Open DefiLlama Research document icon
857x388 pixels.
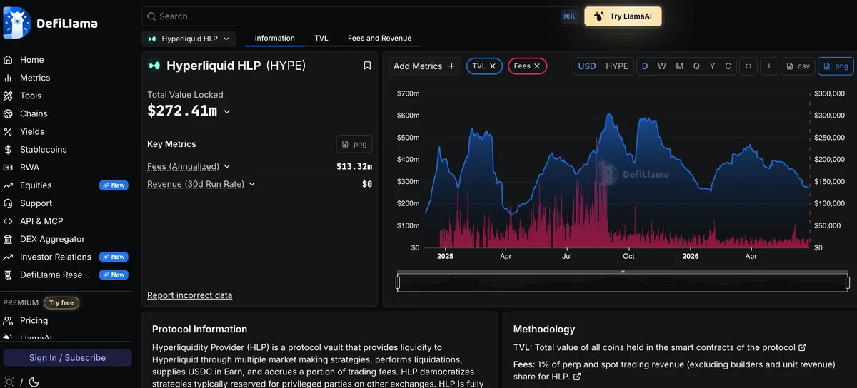click(x=9, y=275)
